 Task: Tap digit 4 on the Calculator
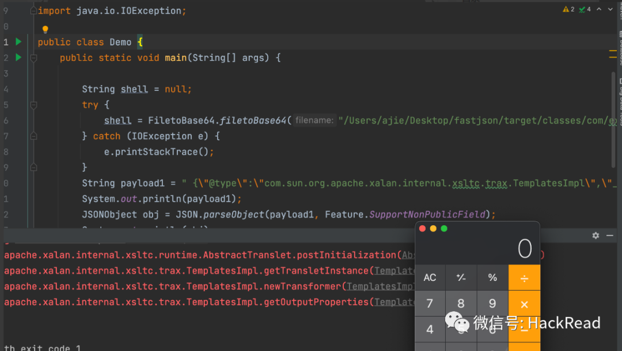[430, 329]
